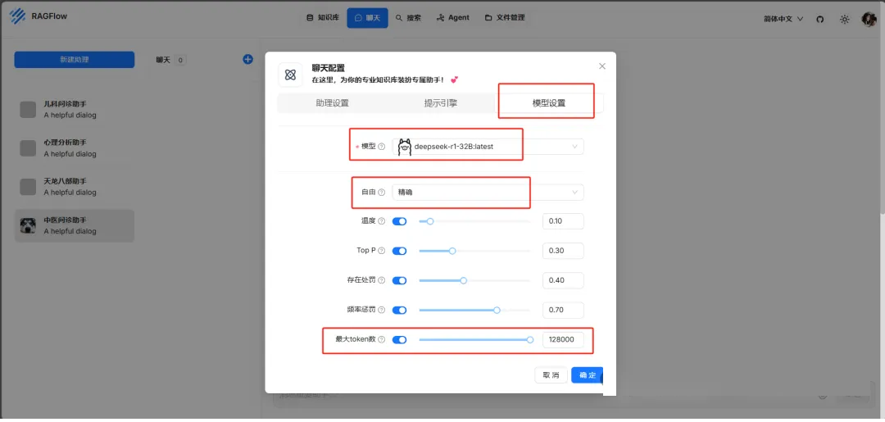Open the 自由 dropdown showing 精确
This screenshot has height=422, width=885.
[488, 193]
